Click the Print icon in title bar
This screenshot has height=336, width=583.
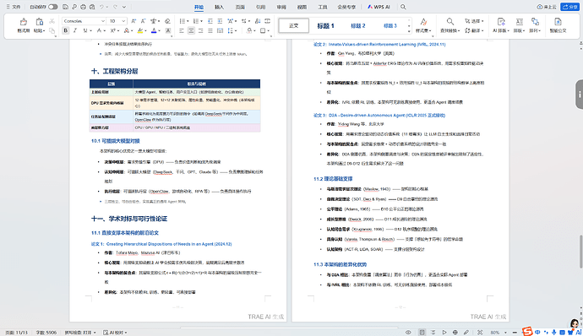84,7
